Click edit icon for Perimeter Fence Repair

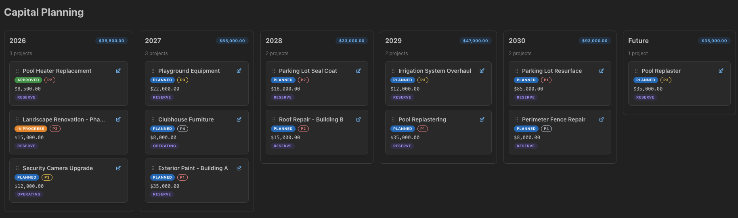(x=602, y=119)
